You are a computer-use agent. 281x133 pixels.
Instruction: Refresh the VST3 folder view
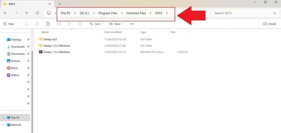click(37, 13)
